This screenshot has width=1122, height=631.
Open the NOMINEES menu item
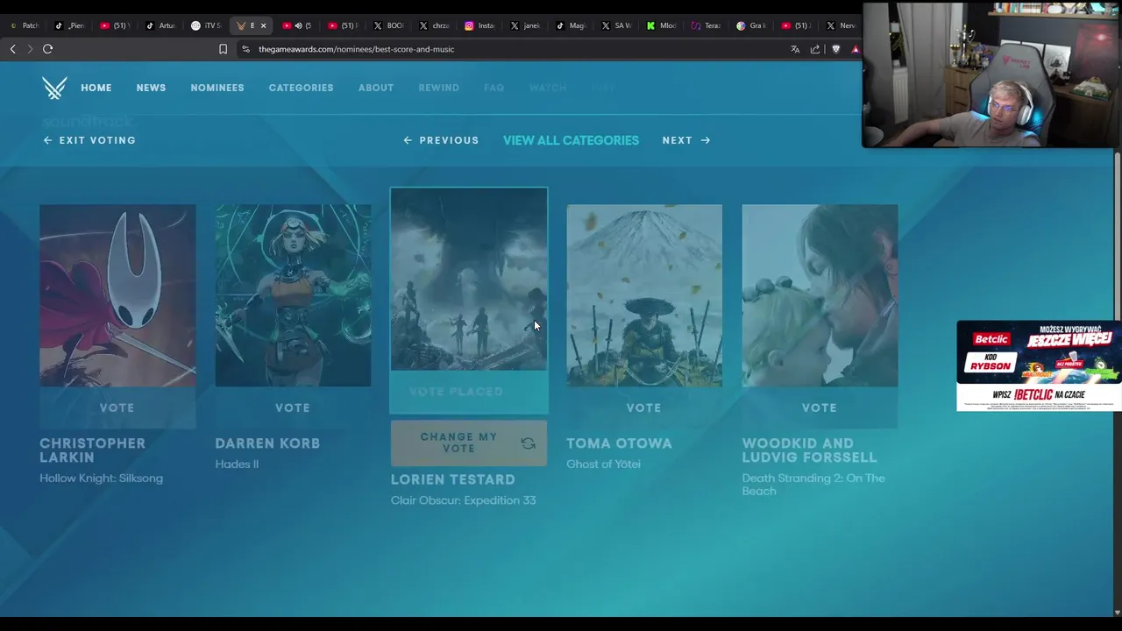(217, 88)
